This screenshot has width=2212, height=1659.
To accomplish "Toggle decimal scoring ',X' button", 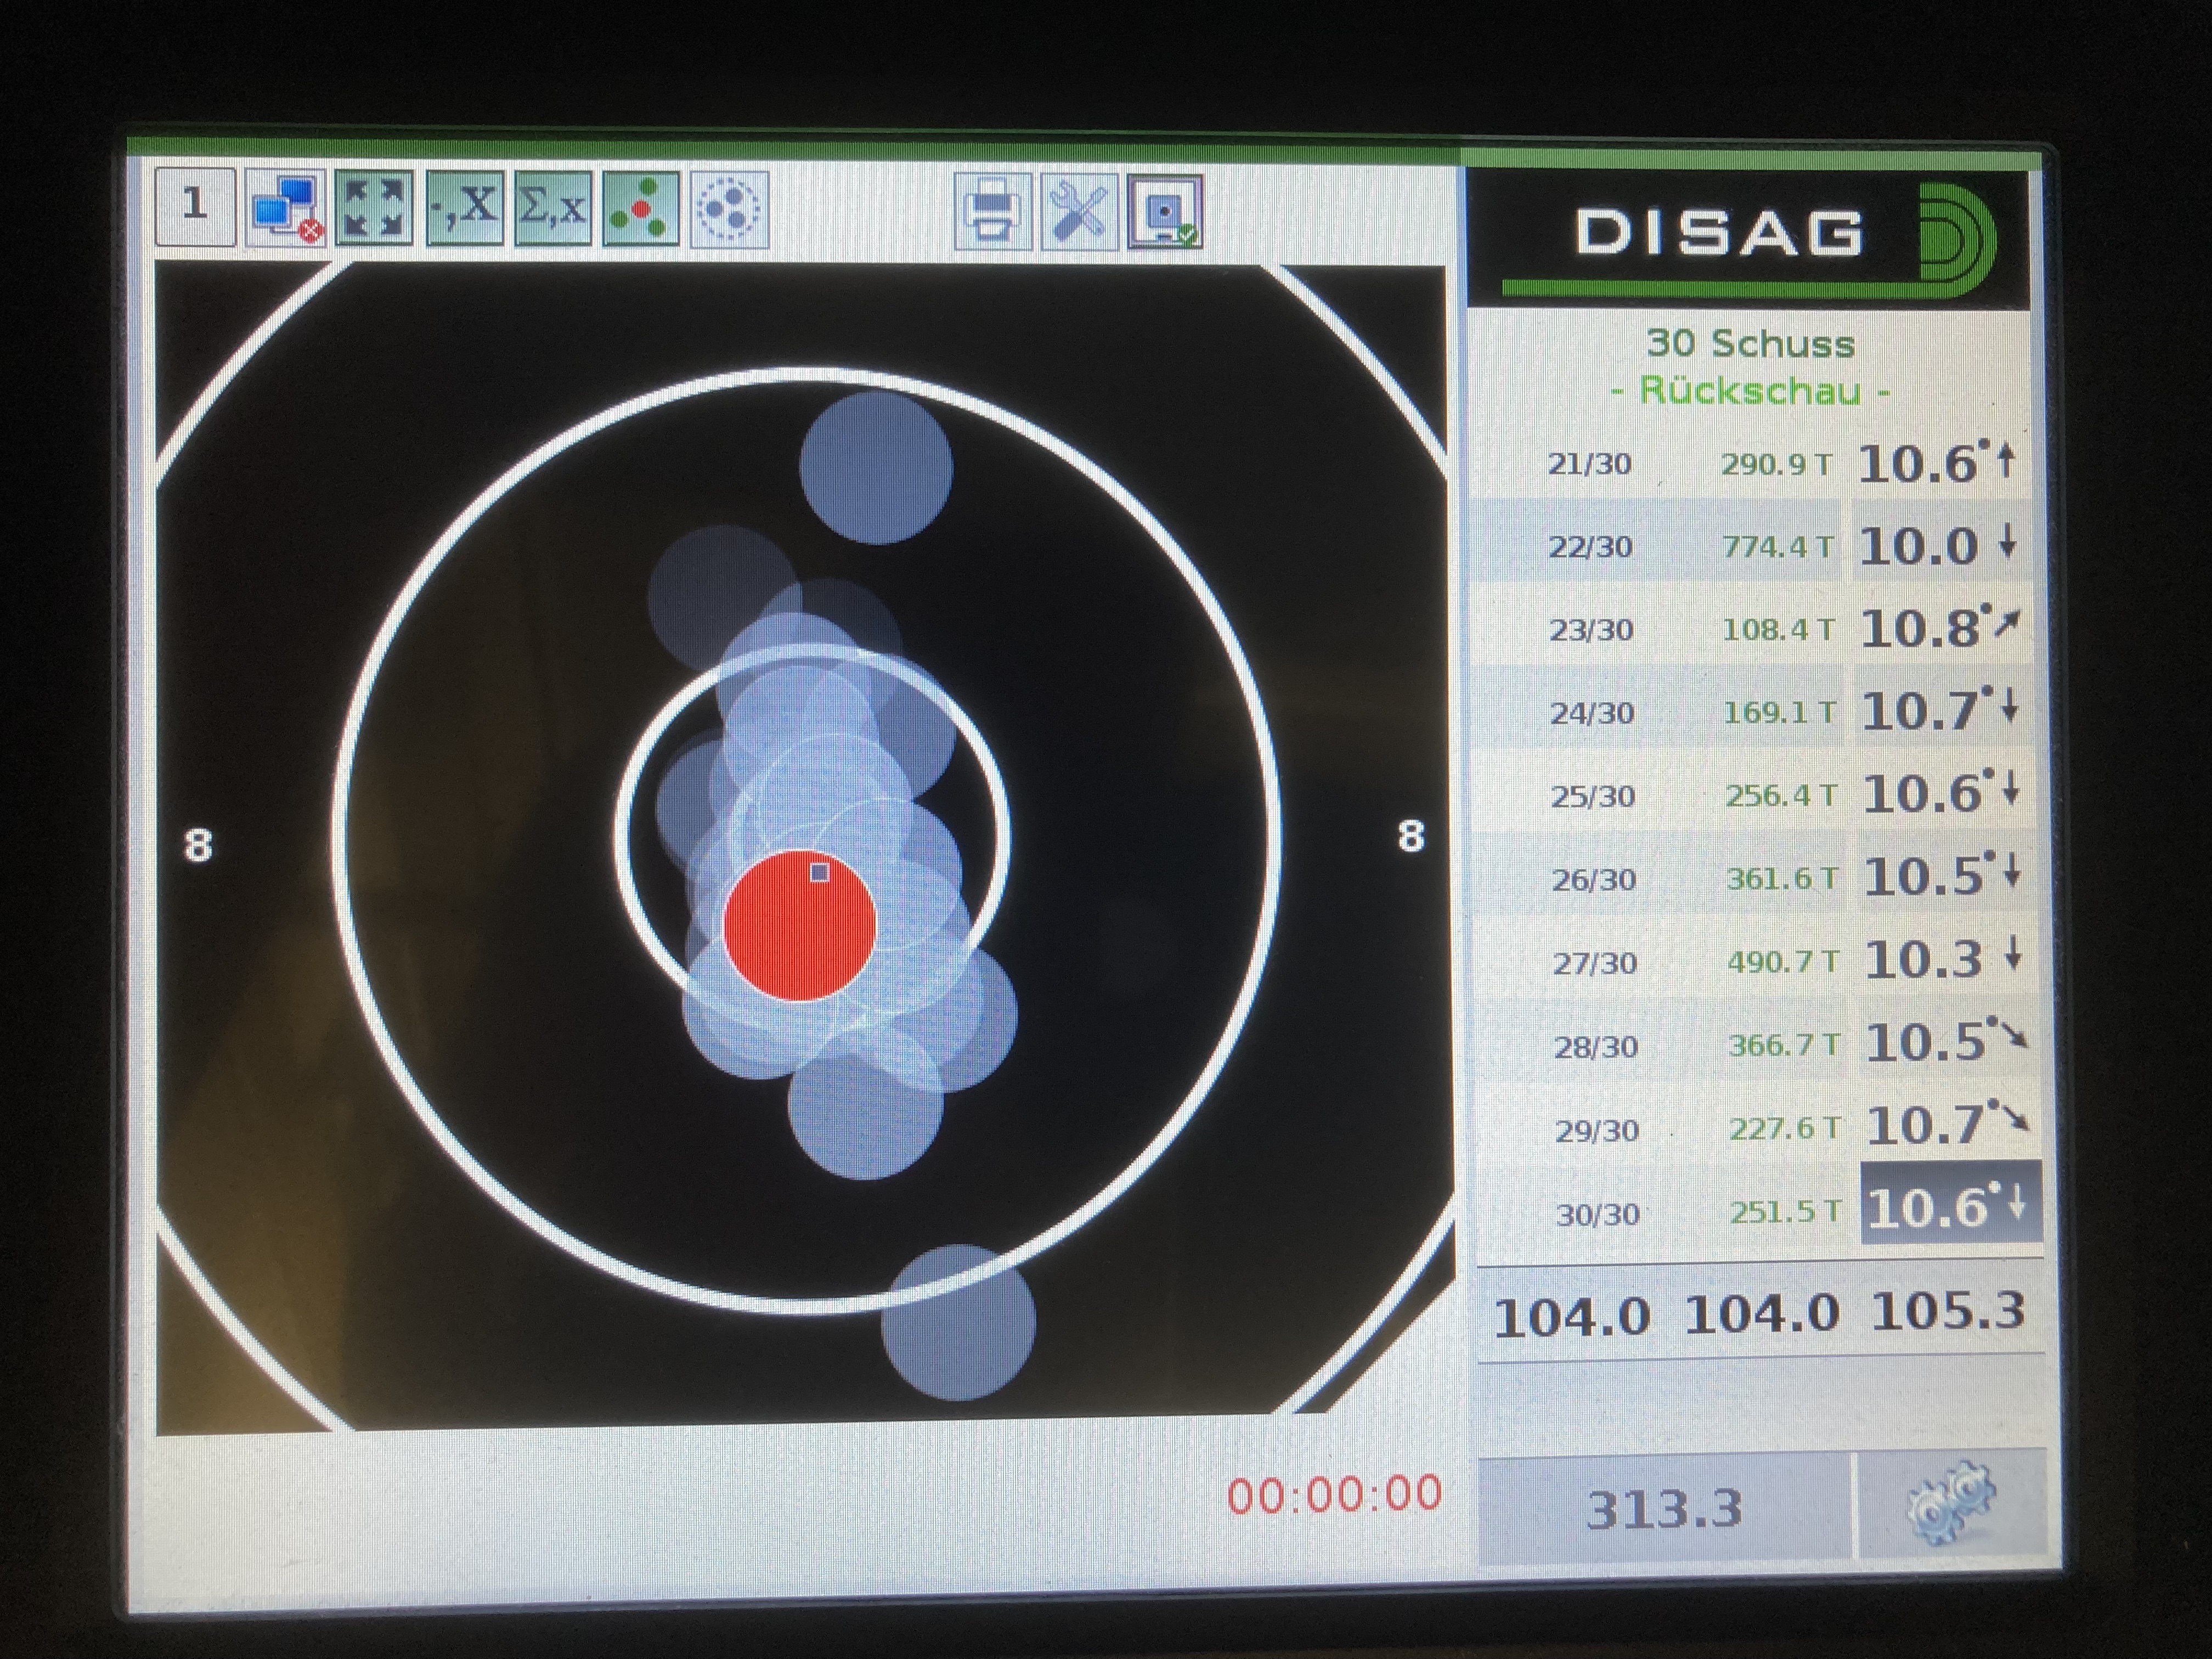I will (465, 208).
